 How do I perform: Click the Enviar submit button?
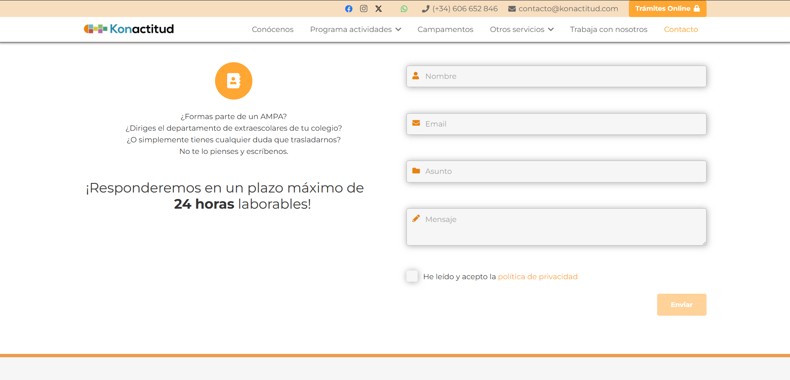pos(681,304)
